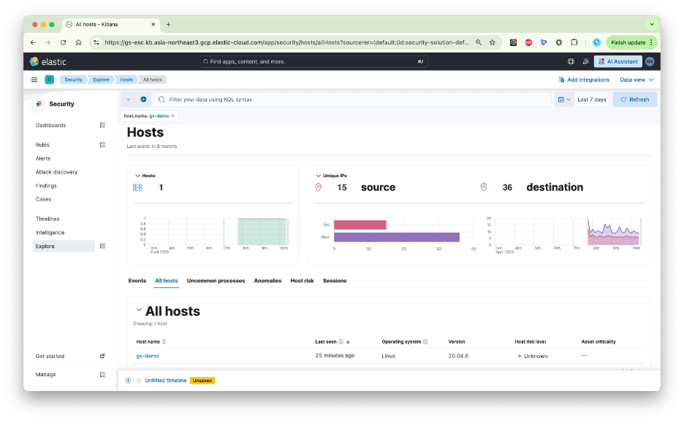Collapse the Unique IPs panel

[x=319, y=176]
